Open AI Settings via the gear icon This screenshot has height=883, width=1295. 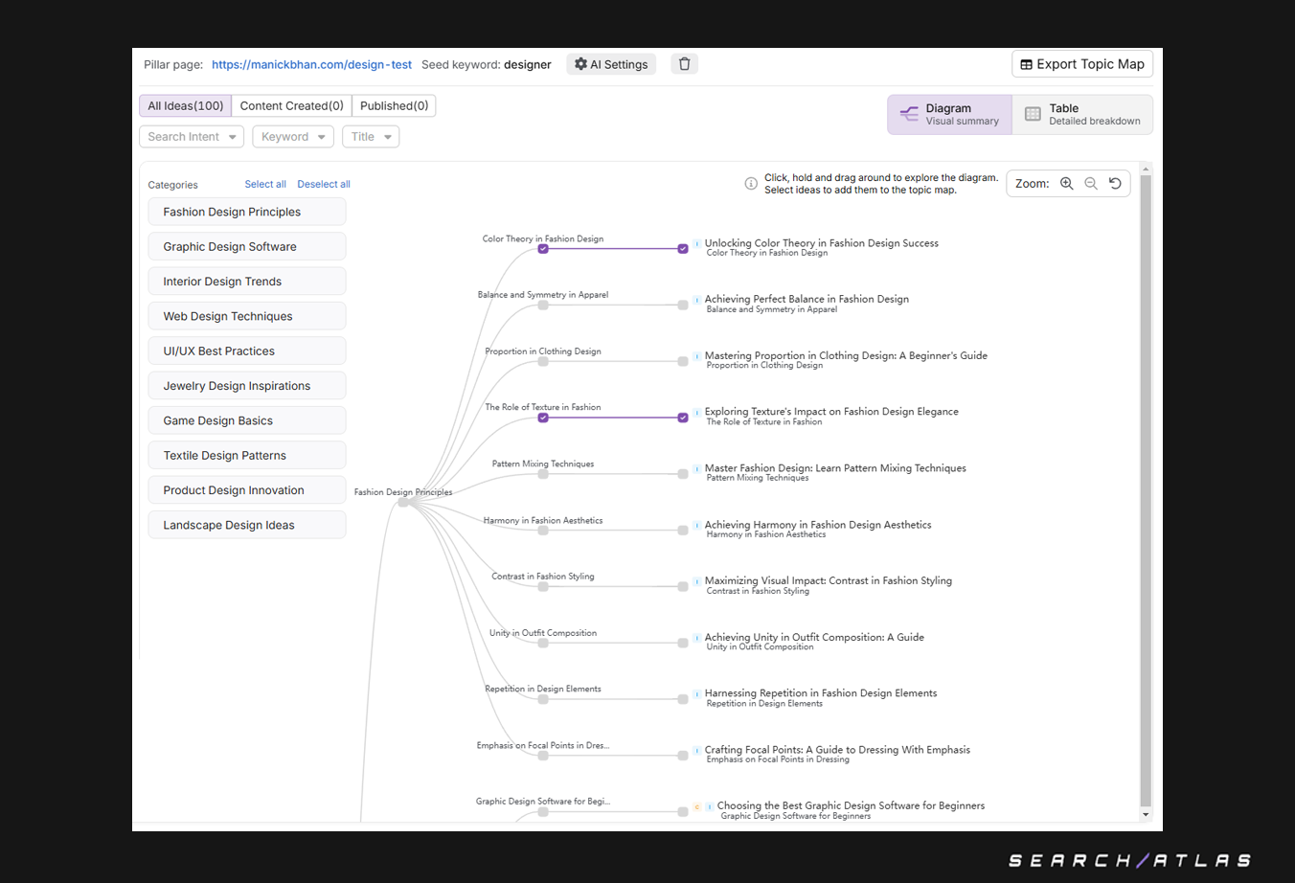coord(581,63)
